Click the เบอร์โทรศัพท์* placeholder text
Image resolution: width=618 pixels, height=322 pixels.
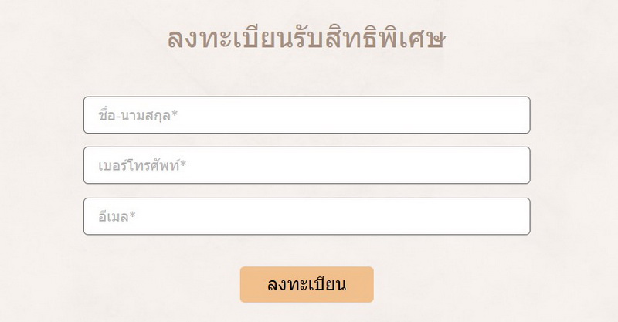(x=142, y=165)
